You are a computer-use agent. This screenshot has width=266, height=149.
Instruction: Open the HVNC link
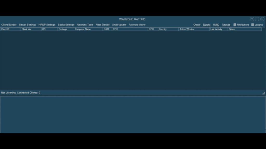(x=216, y=25)
